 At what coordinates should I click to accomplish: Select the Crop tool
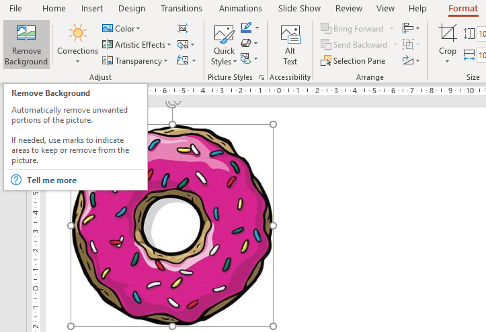(x=447, y=39)
